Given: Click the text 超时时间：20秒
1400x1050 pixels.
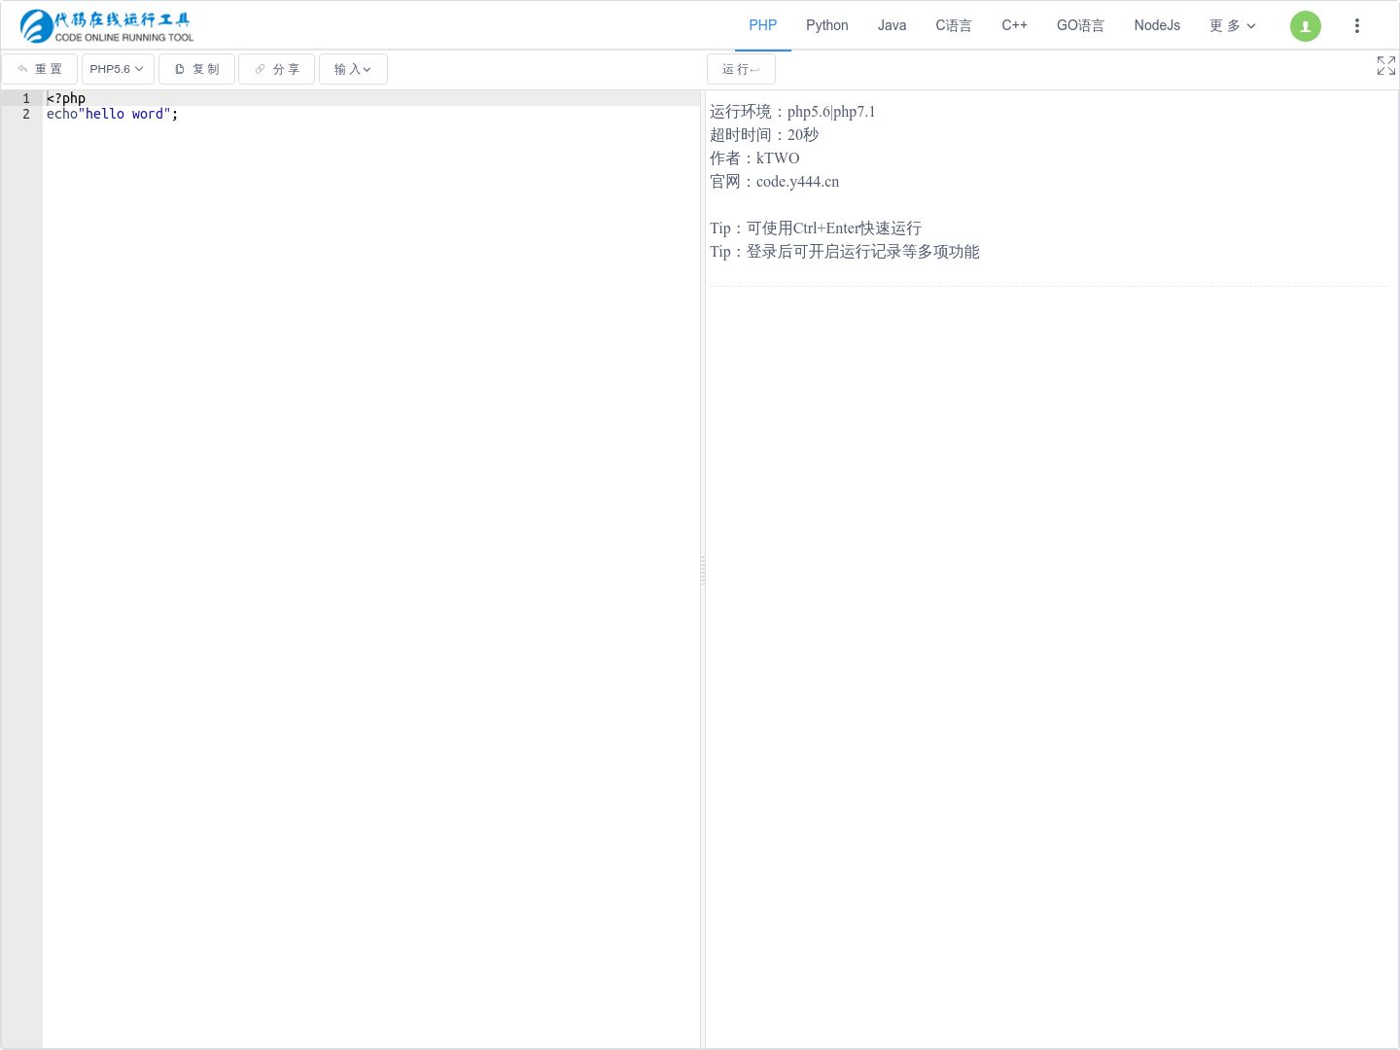Looking at the screenshot, I should pyautogui.click(x=764, y=135).
